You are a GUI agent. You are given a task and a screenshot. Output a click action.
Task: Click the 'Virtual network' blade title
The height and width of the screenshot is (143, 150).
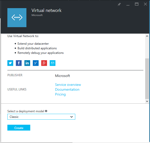pos(47,10)
